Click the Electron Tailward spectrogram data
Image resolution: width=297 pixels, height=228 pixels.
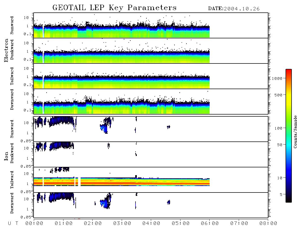pyautogui.click(x=122, y=82)
